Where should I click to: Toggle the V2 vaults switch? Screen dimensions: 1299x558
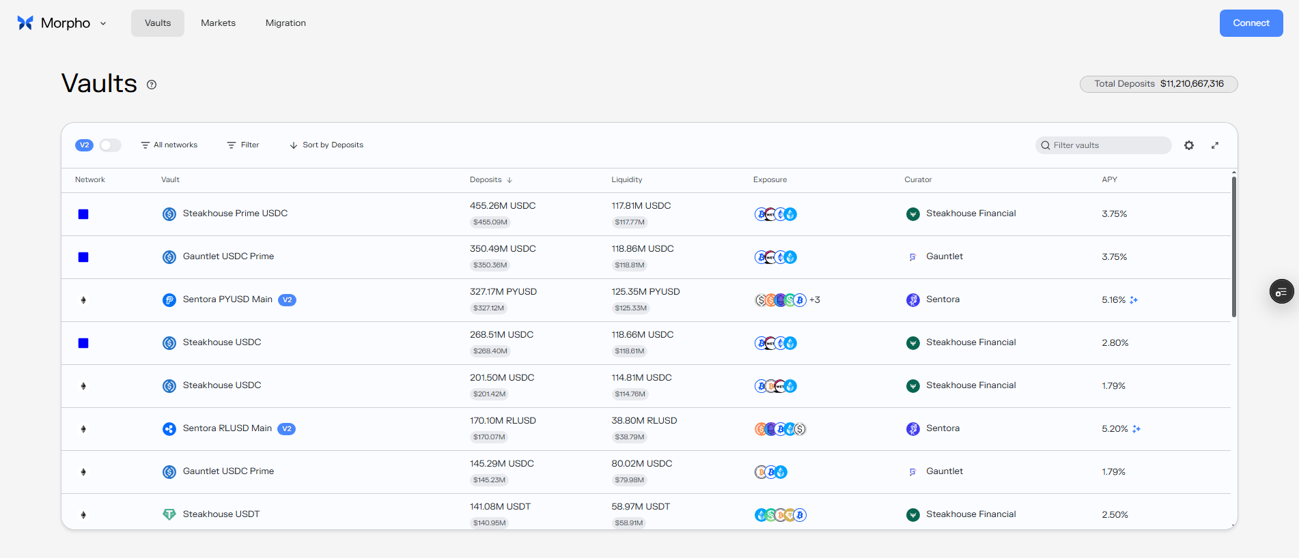(110, 145)
